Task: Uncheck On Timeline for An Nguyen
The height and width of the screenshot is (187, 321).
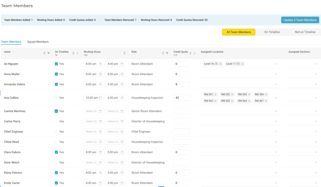Action: coord(57,64)
